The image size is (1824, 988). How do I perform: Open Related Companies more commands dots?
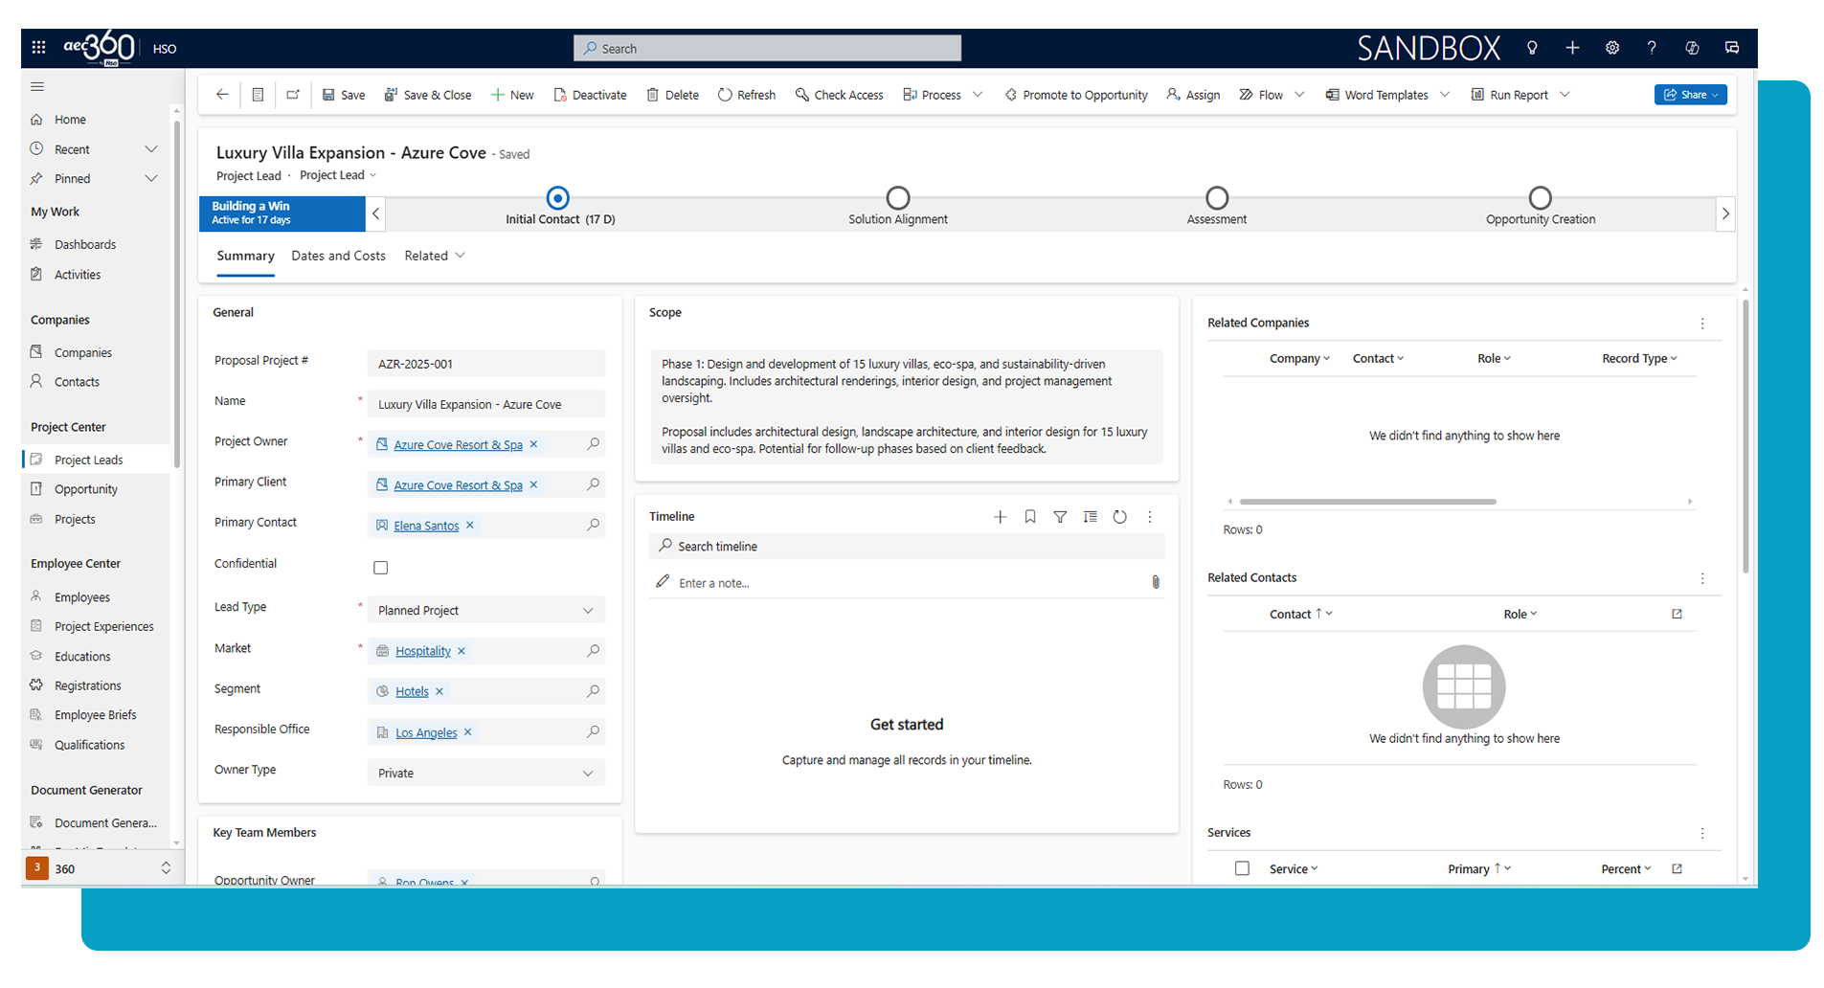tap(1702, 324)
